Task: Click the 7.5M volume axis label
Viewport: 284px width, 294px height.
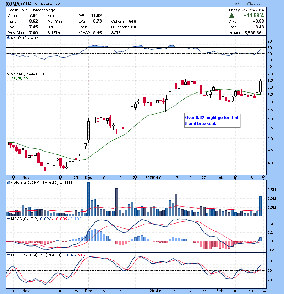Action: [272, 190]
